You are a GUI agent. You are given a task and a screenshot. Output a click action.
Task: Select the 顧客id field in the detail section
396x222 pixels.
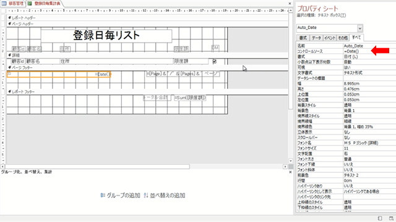click(x=18, y=61)
